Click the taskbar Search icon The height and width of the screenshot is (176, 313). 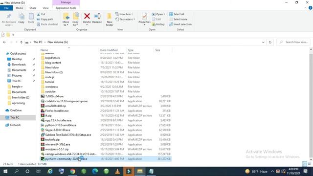coord(17,171)
